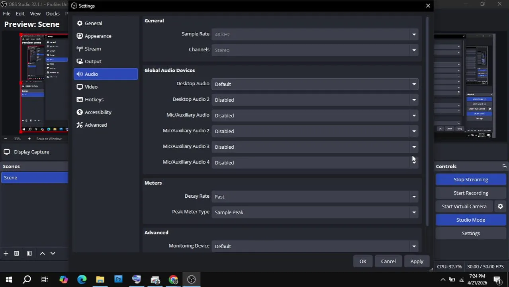Expand the Desktop Audio device dropdown
Screen dimensions: 509x287
(315, 84)
